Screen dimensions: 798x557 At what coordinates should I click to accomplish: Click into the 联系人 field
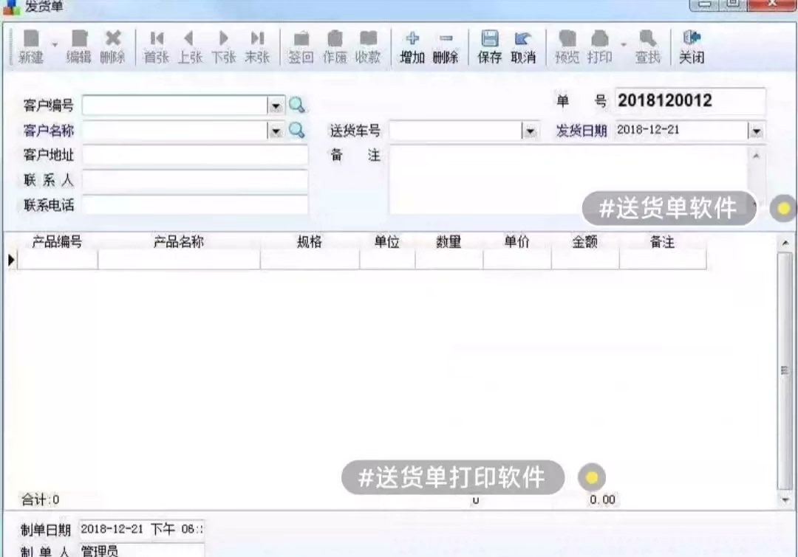click(195, 181)
